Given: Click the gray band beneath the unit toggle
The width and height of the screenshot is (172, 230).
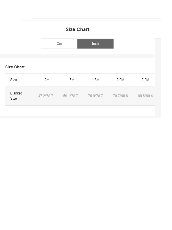Looking at the screenshot, I should click(x=77, y=56).
